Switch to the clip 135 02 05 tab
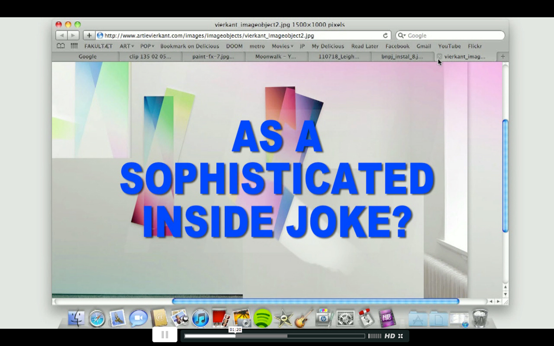 point(150,57)
